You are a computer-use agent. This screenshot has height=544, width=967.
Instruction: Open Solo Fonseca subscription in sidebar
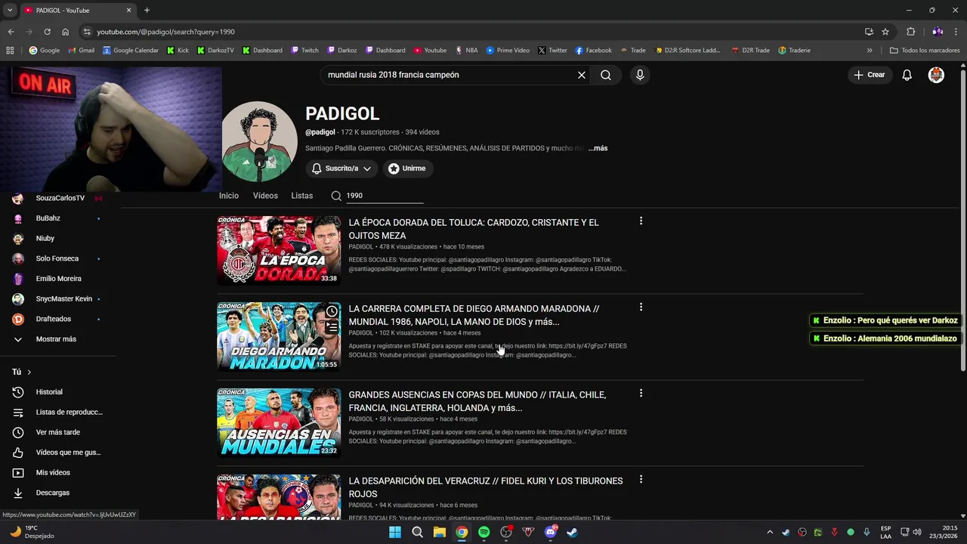(x=59, y=258)
